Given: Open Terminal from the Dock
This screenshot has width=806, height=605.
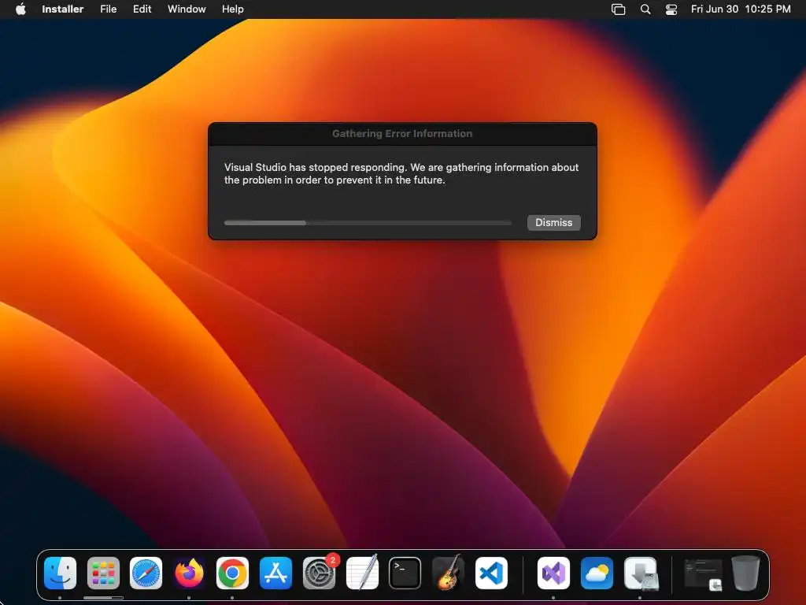Looking at the screenshot, I should [x=405, y=573].
